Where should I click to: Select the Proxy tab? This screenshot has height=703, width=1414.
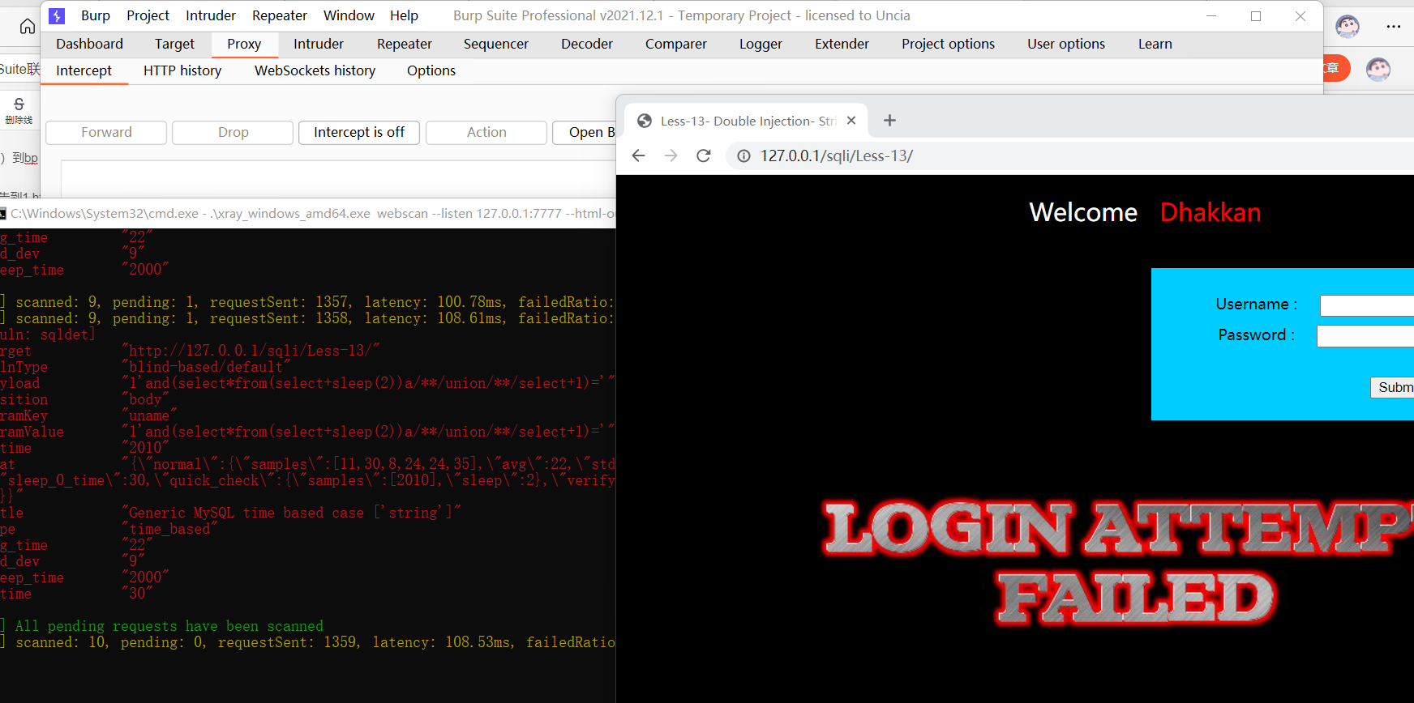point(244,44)
